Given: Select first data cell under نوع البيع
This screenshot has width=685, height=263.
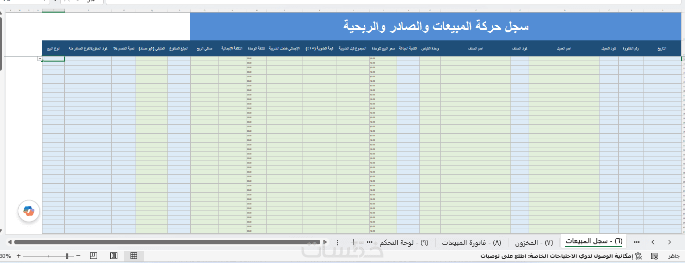Looking at the screenshot, I should tap(54, 59).
